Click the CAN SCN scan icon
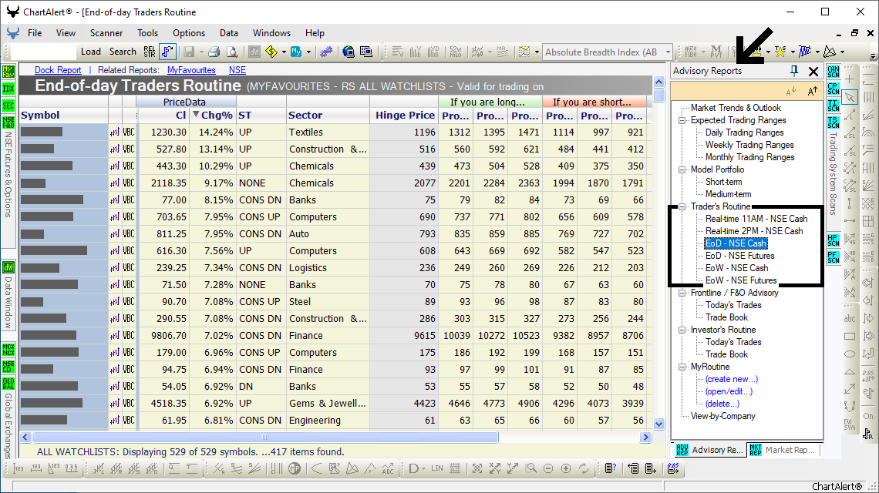This screenshot has height=493, width=879. pos(834,72)
